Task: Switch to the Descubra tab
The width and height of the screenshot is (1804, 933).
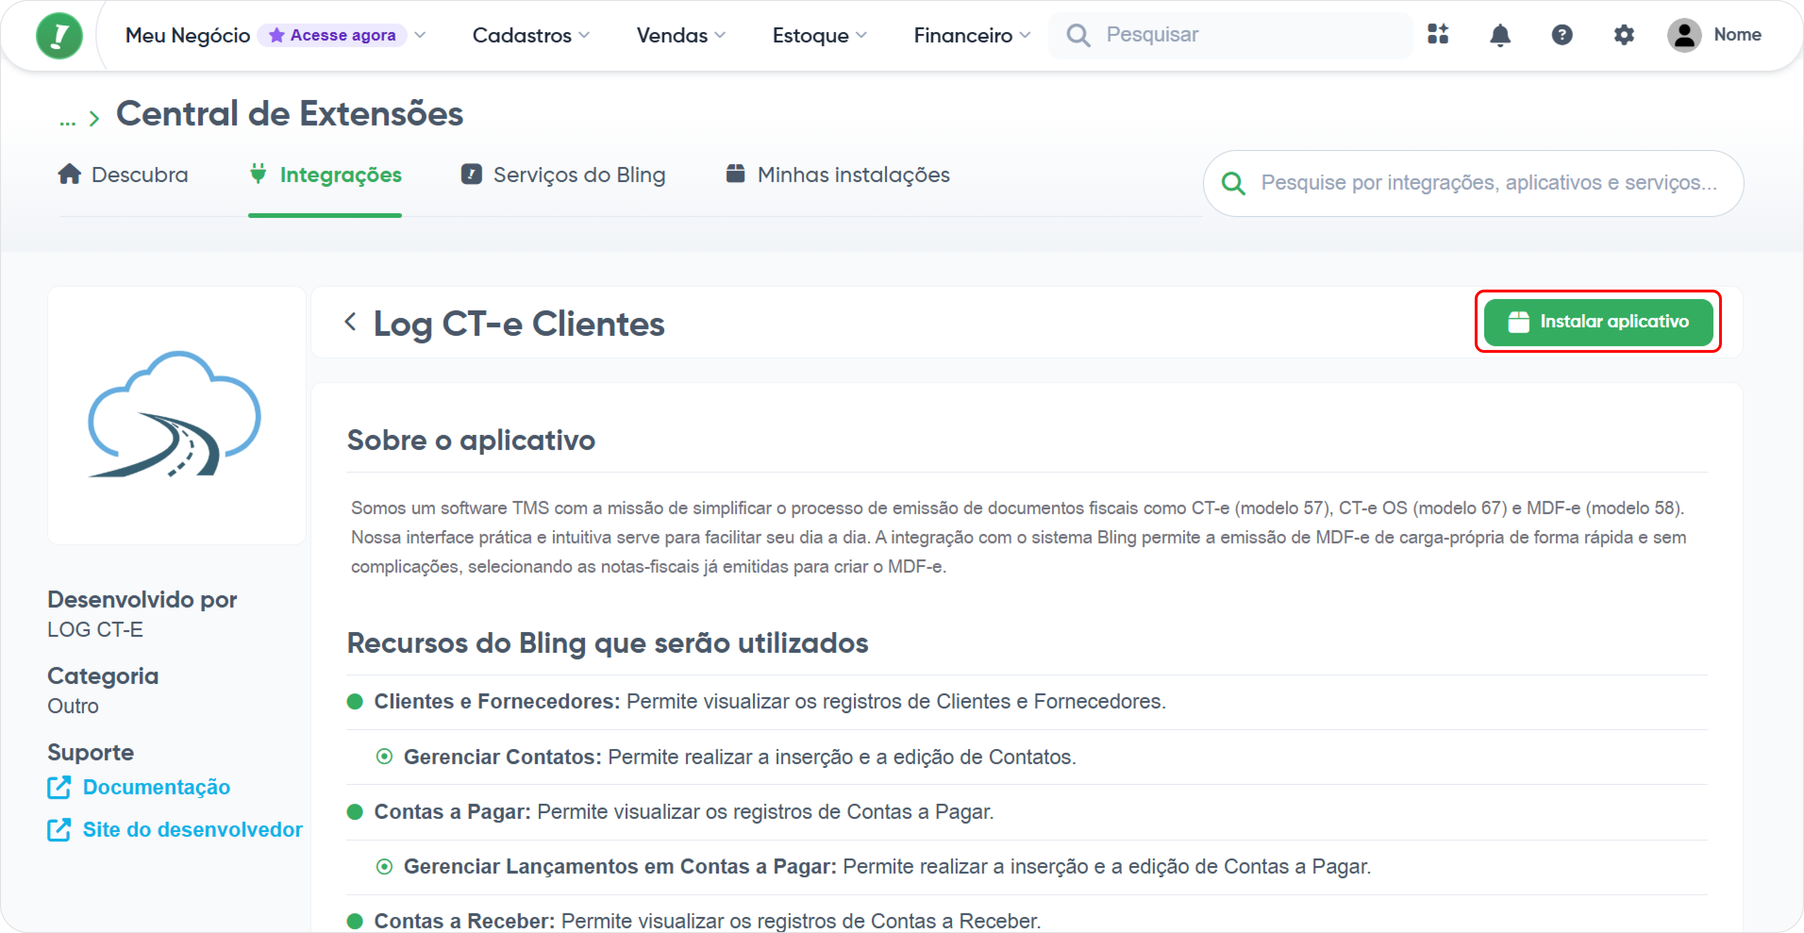Action: pyautogui.click(x=123, y=175)
